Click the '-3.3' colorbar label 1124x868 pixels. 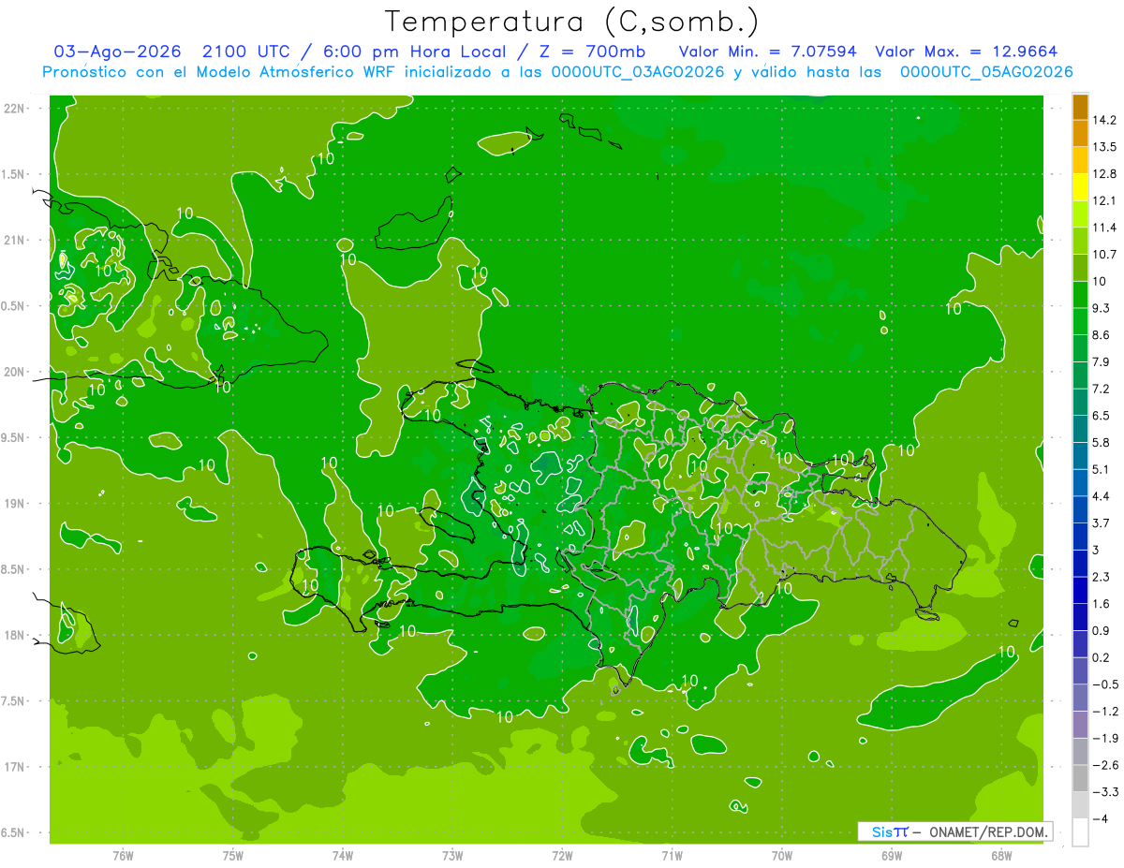1104,792
